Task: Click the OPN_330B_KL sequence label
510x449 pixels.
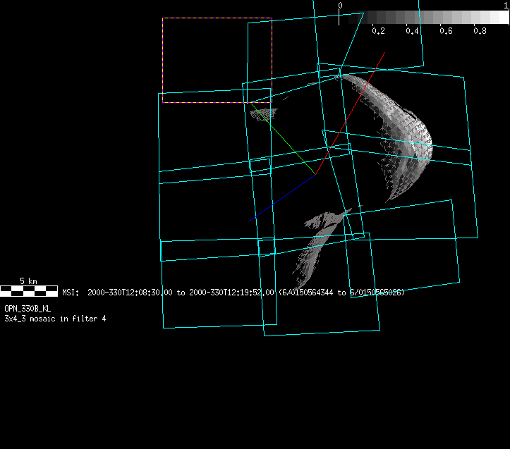Action: (28, 309)
